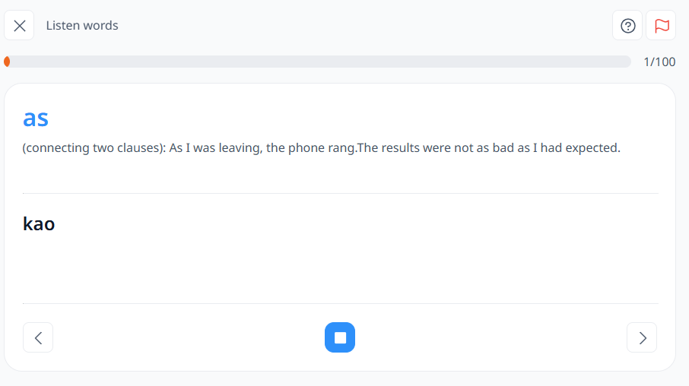Open the help question mark icon
The height and width of the screenshot is (386, 689).
tap(627, 26)
